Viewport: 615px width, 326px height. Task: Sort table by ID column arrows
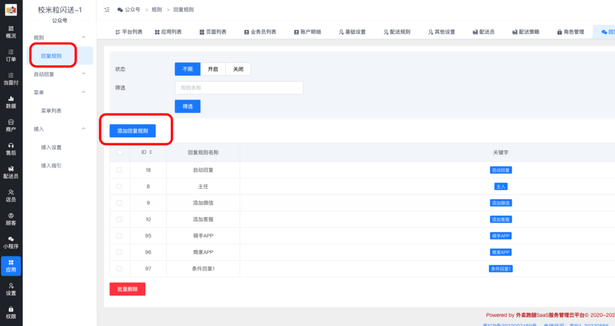pos(151,152)
